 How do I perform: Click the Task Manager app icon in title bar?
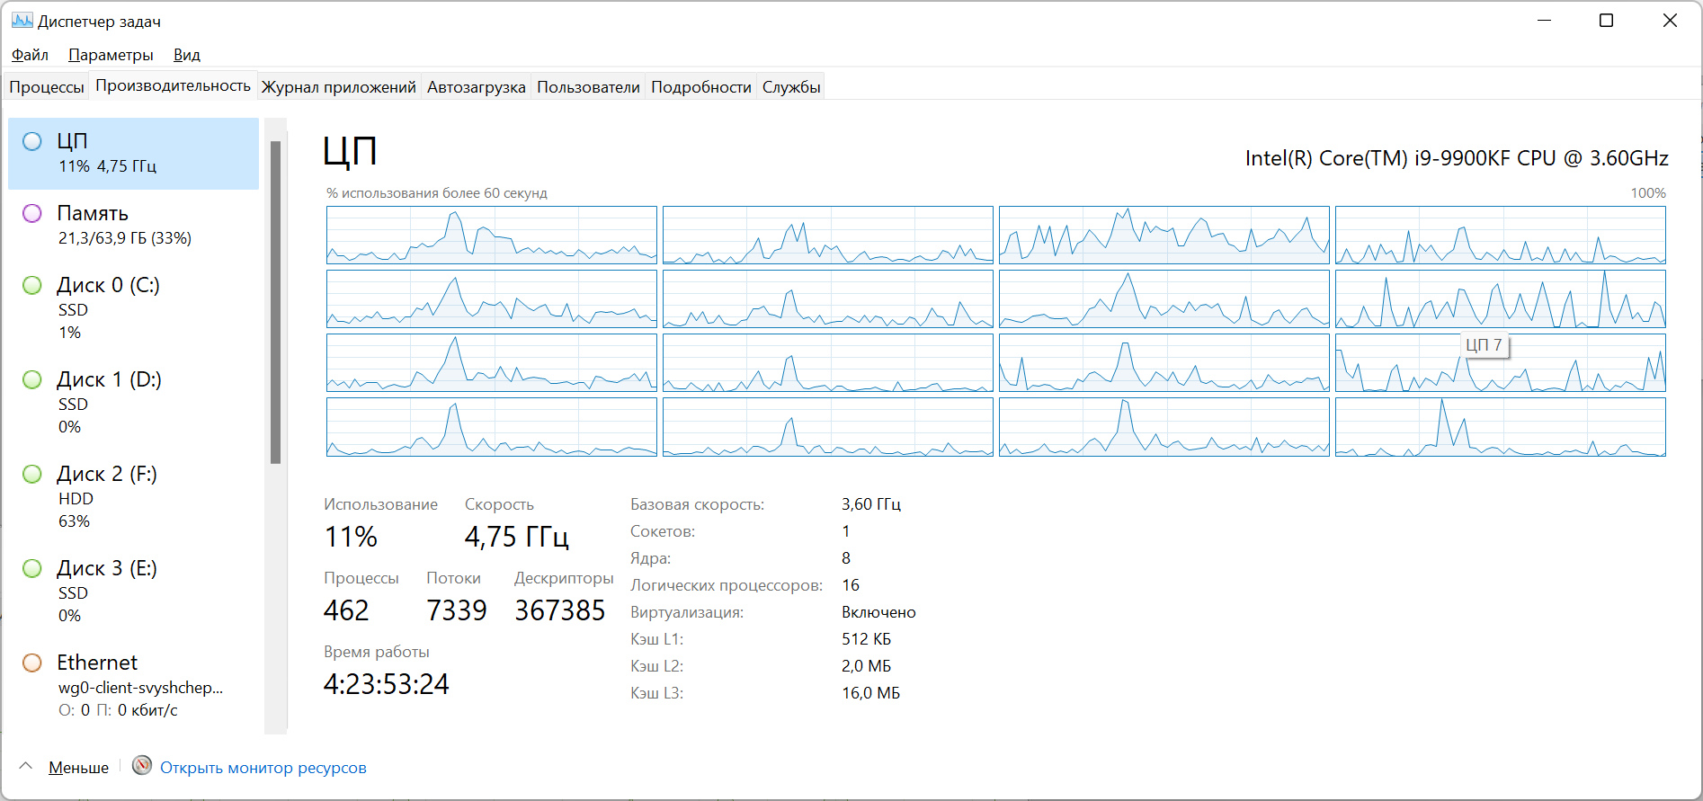point(22,21)
